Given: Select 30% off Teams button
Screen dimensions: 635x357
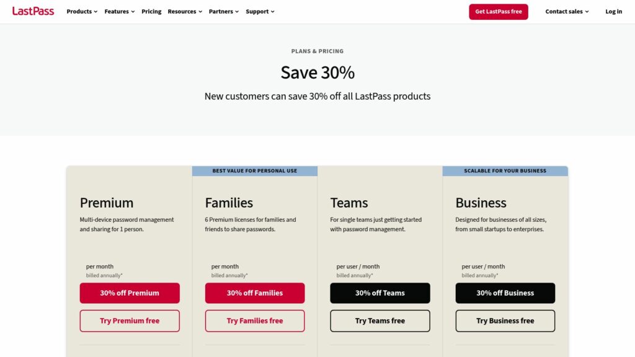Looking at the screenshot, I should [x=380, y=293].
